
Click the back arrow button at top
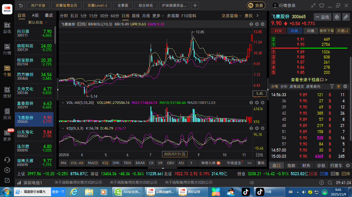tap(21, 5)
